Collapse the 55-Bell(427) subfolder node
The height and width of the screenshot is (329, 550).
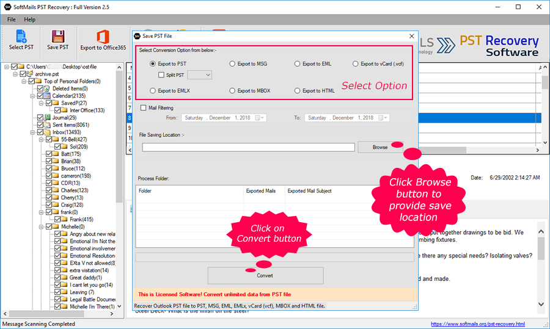[x=42, y=139]
